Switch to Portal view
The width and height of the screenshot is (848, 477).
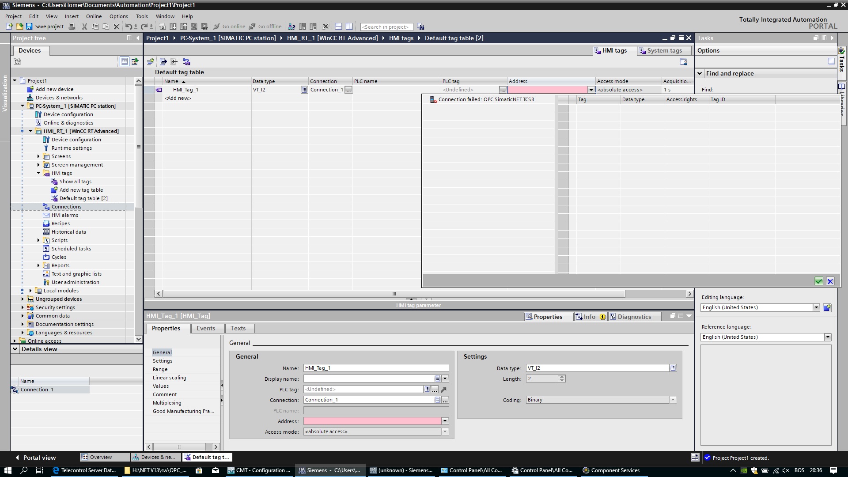point(35,458)
